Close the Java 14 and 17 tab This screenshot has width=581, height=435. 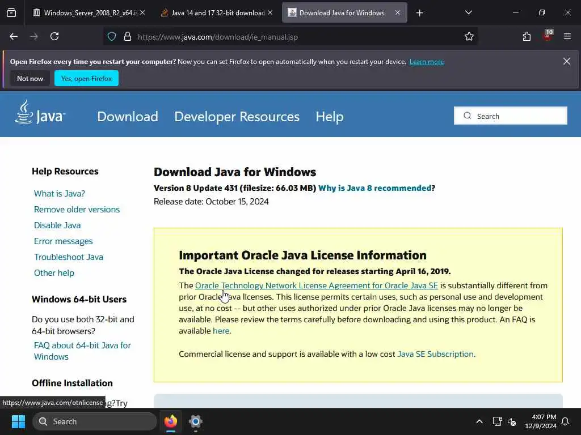click(270, 13)
